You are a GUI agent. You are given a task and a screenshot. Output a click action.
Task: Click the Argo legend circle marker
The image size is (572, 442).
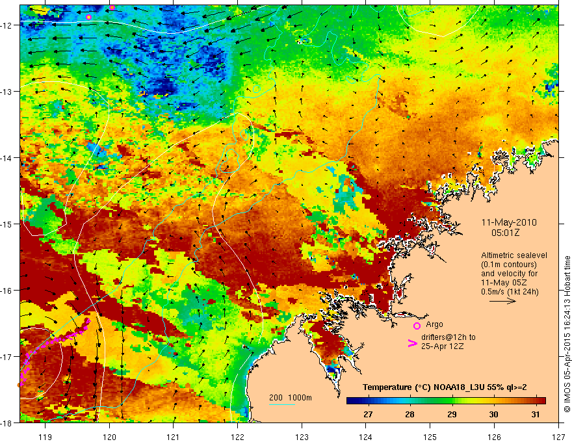pos(417,326)
